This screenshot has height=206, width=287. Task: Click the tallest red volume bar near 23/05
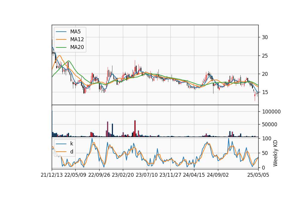[x=135, y=128]
